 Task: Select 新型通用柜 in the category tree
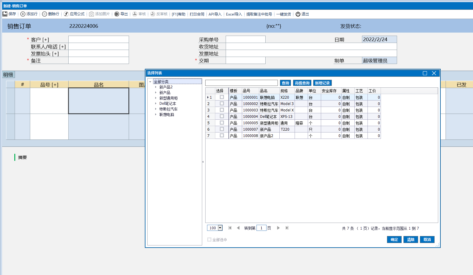pos(168,98)
